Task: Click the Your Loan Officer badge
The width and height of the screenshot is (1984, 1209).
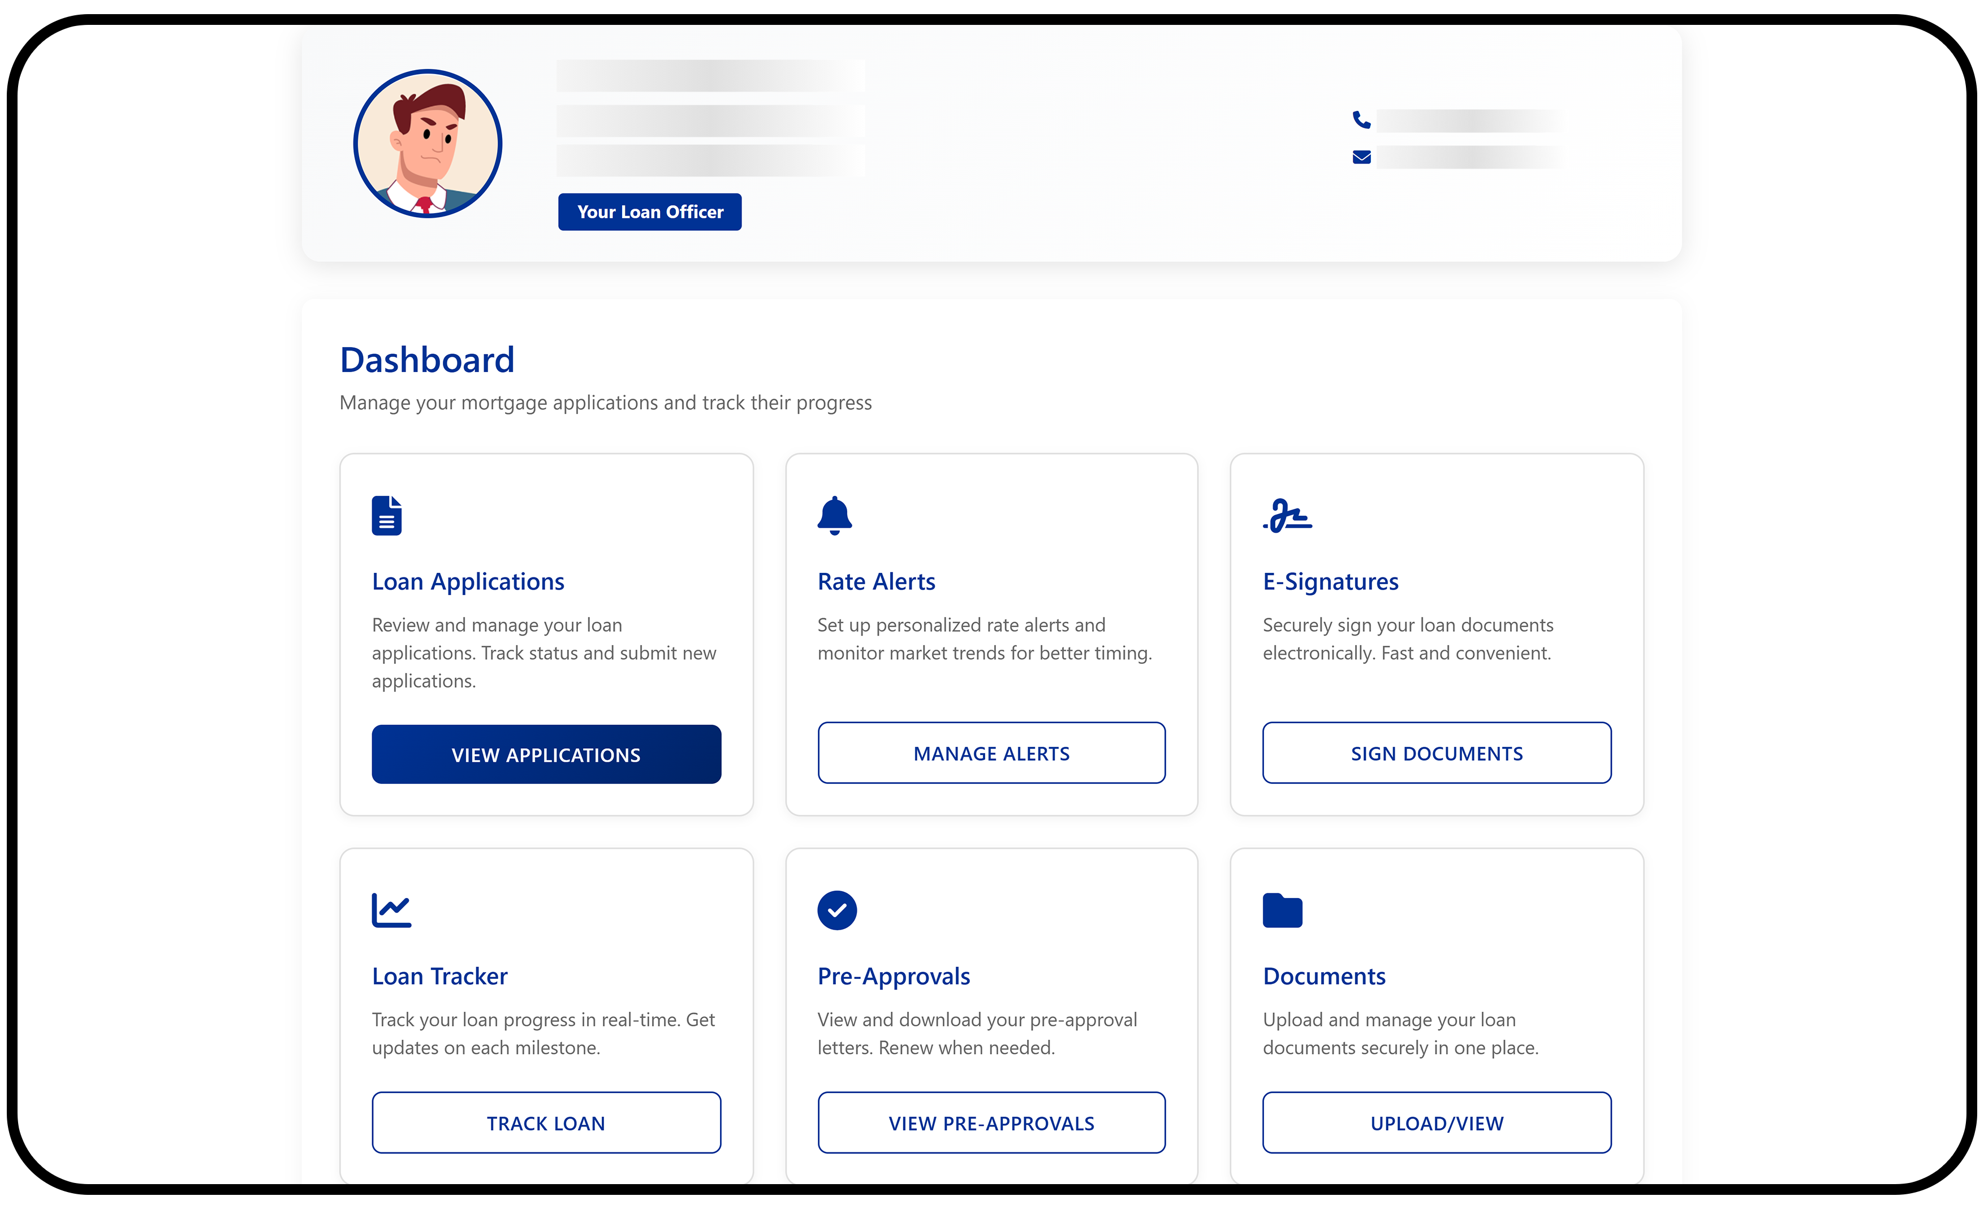Action: [x=649, y=211]
